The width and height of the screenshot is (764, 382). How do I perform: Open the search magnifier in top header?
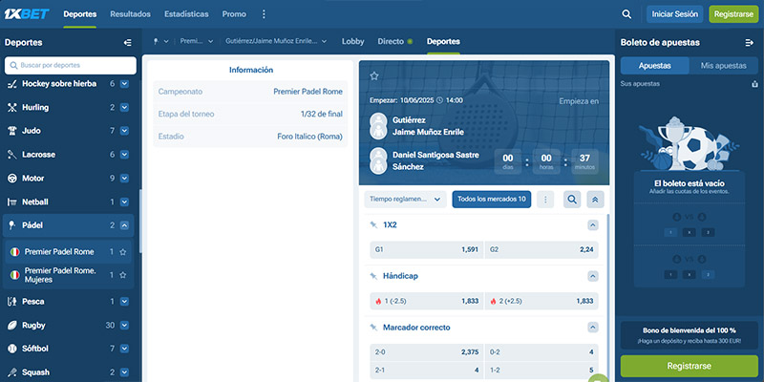(626, 14)
